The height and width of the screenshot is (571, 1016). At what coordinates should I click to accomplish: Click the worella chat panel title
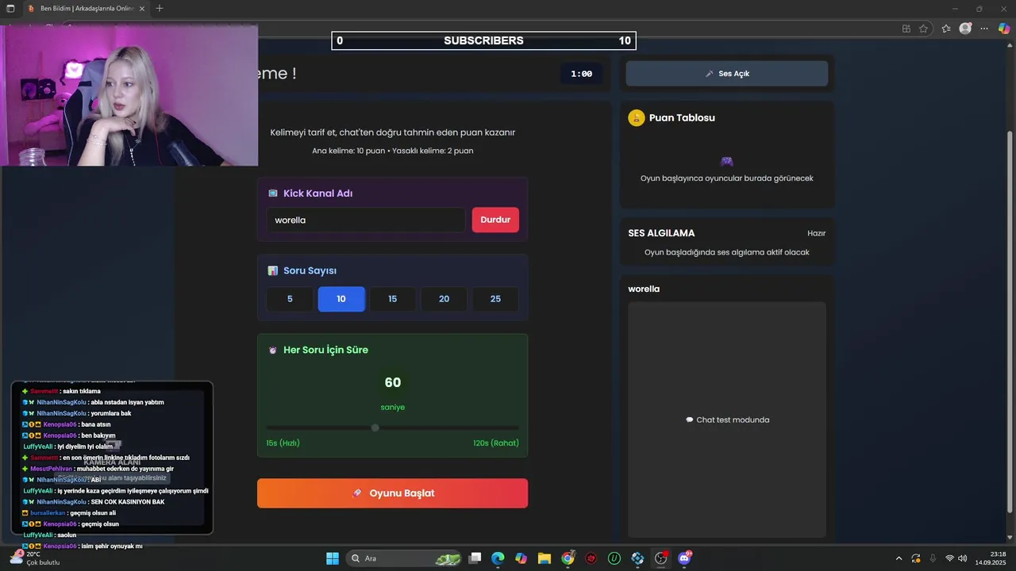644,289
